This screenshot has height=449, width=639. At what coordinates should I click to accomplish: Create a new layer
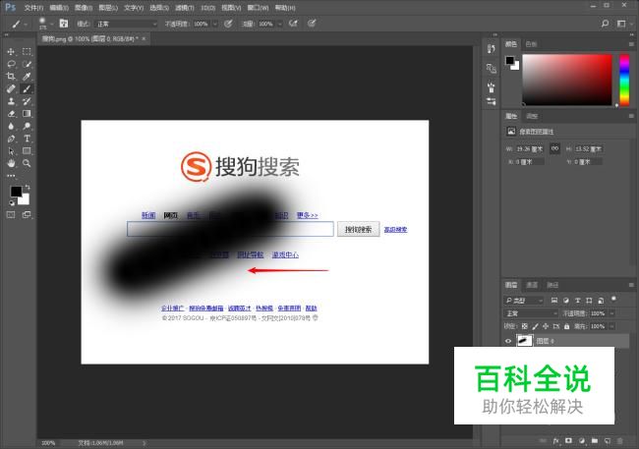tap(608, 440)
